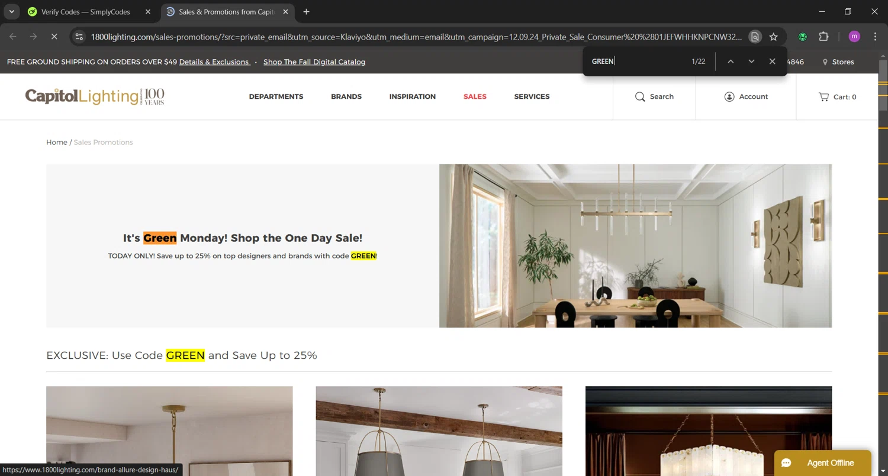This screenshot has height=476, width=888.
Task: Open the Sales menu
Action: pos(475,96)
